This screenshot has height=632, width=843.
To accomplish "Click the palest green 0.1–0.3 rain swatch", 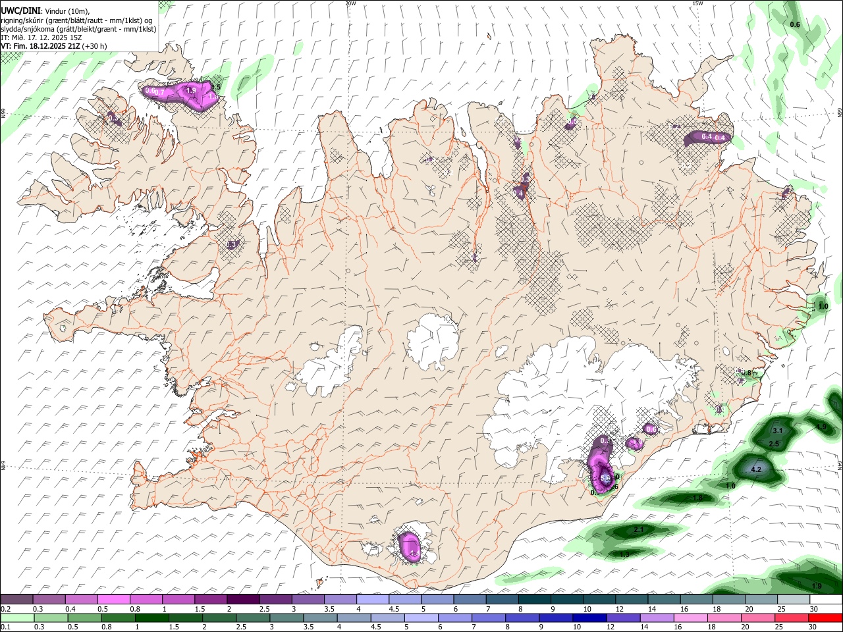I will click(17, 618).
